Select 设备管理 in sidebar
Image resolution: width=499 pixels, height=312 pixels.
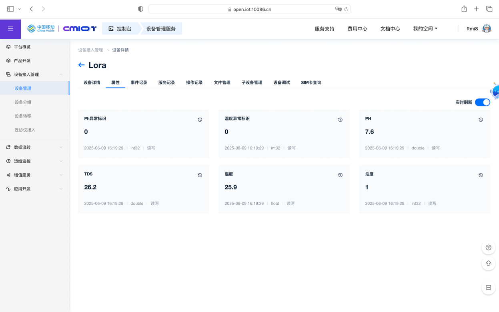click(35, 88)
